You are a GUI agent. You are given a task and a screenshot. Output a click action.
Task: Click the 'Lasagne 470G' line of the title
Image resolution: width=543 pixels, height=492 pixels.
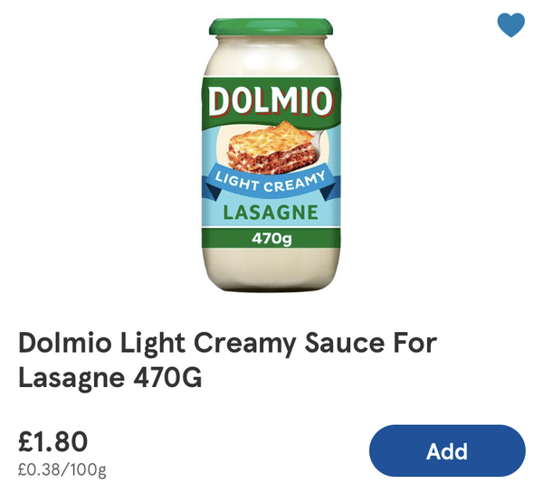click(x=110, y=377)
